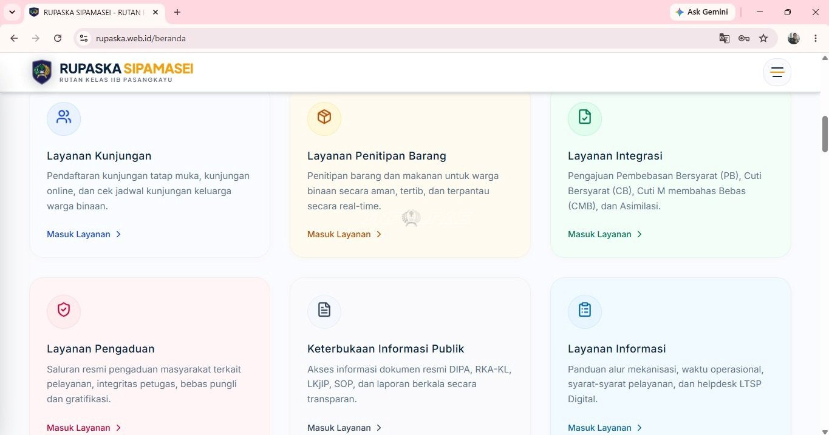The height and width of the screenshot is (435, 829).
Task: Open the Chrome three-dot menu
Action: (816, 38)
